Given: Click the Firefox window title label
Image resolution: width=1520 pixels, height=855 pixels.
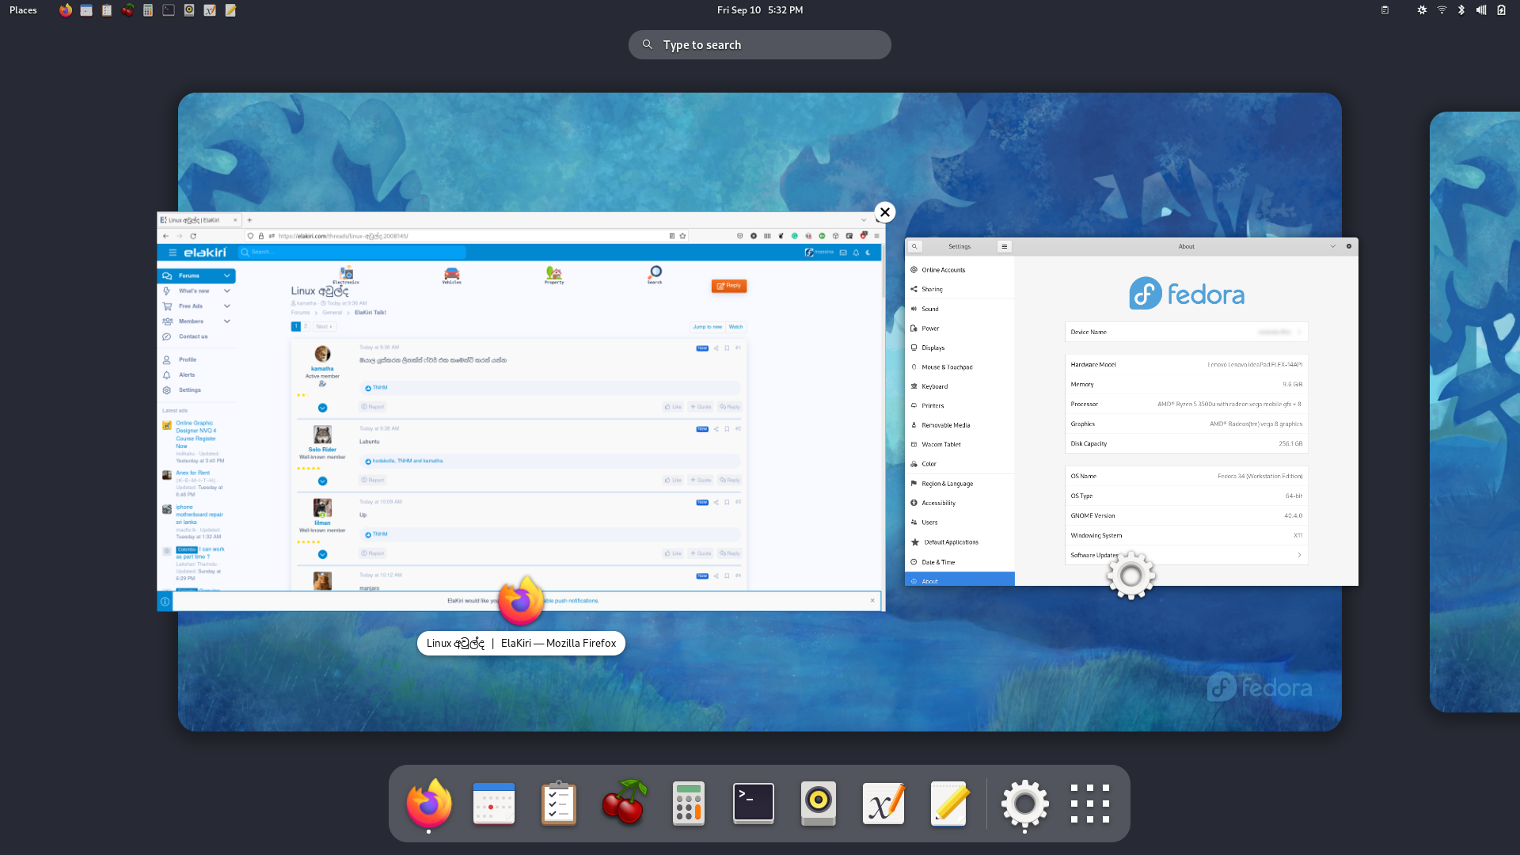Looking at the screenshot, I should point(521,643).
